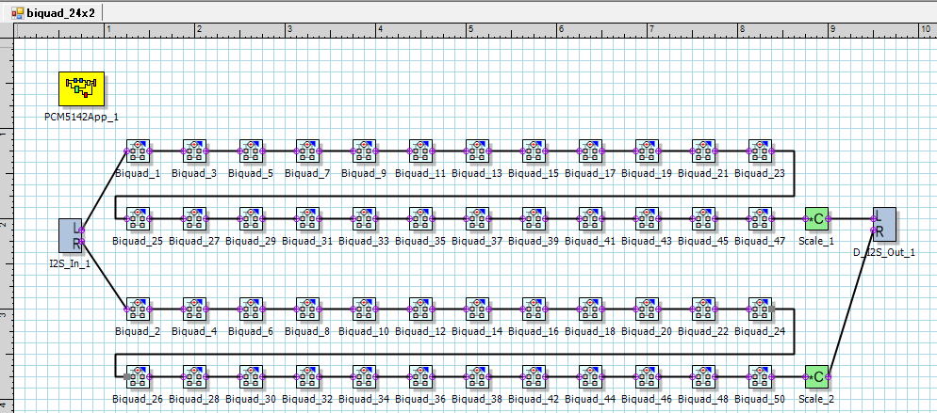Click the "I2S_In_1" block label
Viewport: 937px width, 413px height.
pyautogui.click(x=70, y=263)
